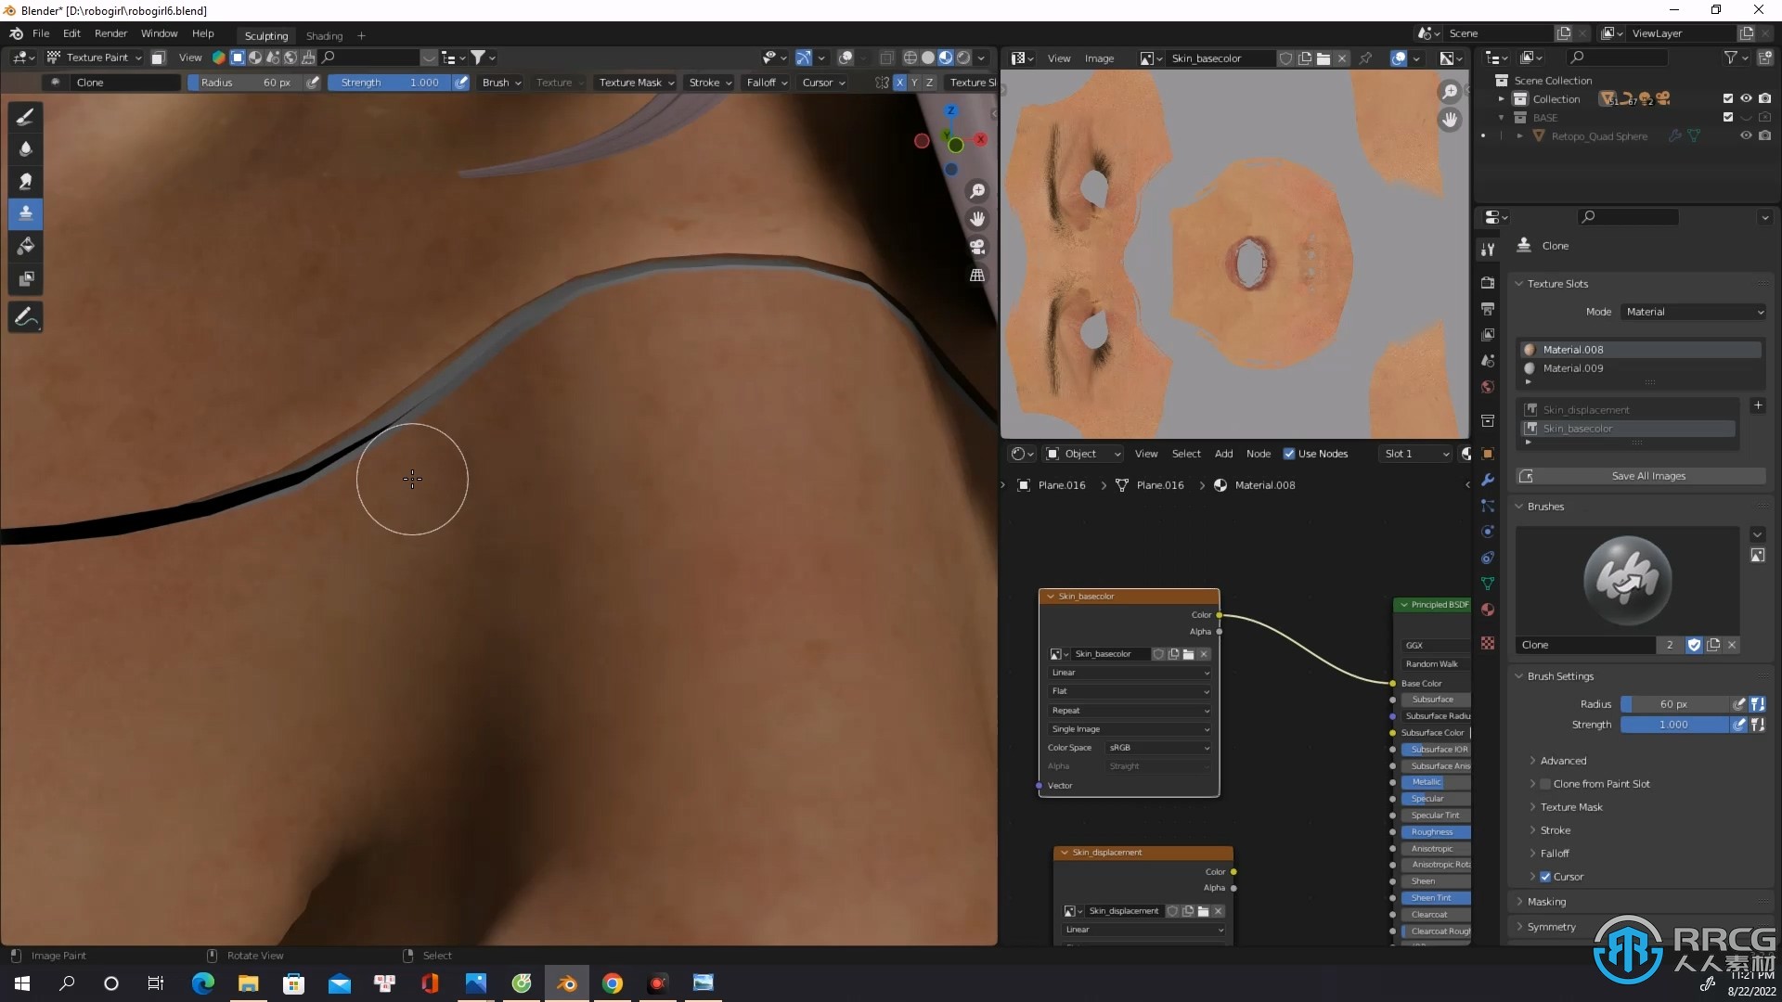This screenshot has width=1782, height=1002.
Task: Open Material properties tab
Action: [1488, 610]
